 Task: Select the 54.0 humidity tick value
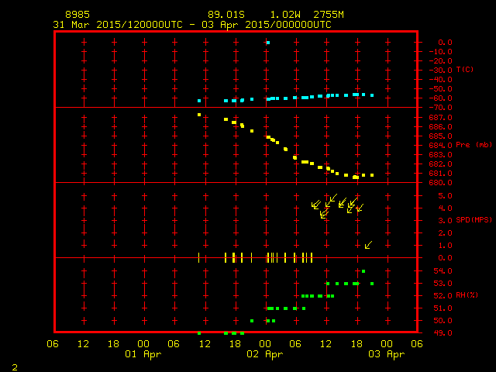pos(443,271)
